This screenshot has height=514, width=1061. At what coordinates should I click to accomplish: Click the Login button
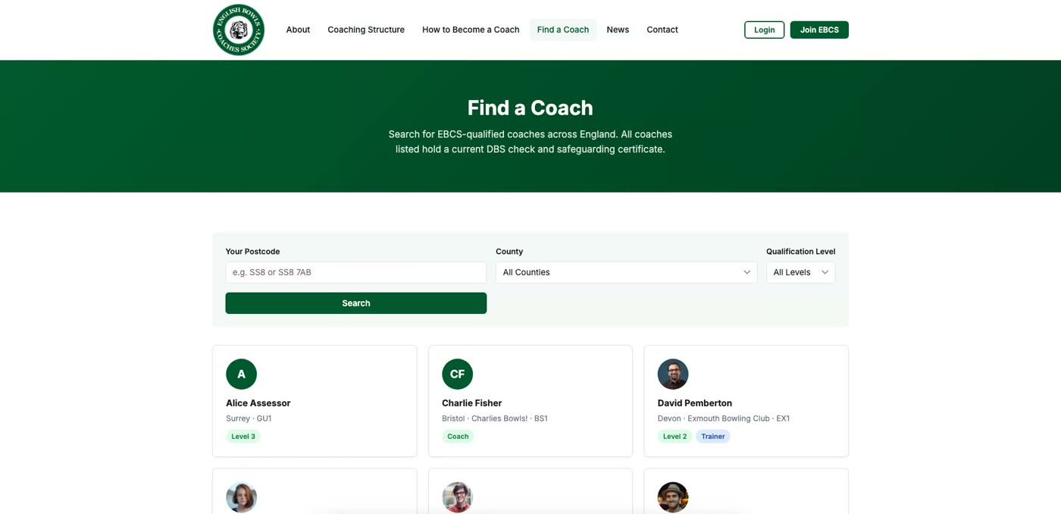pos(764,30)
